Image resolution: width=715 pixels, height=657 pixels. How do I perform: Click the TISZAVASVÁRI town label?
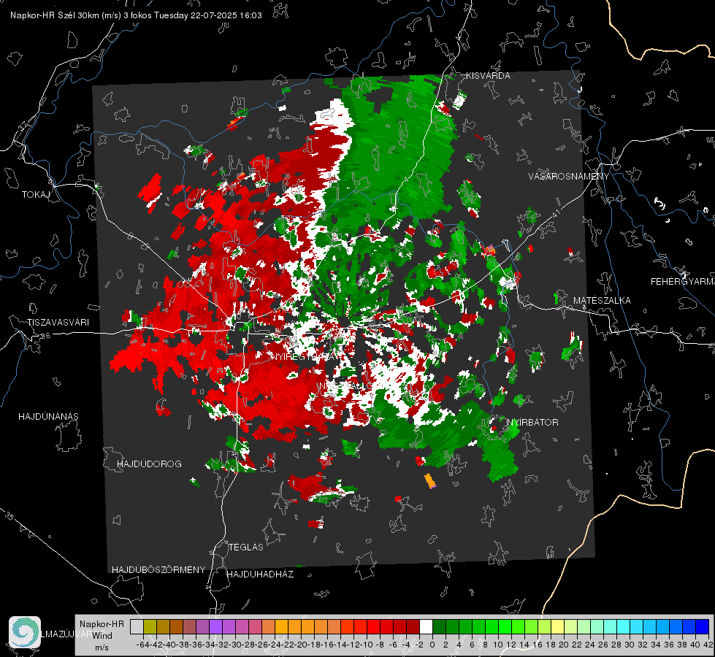point(58,323)
